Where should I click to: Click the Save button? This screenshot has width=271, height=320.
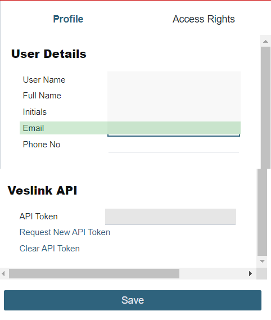pyautogui.click(x=133, y=300)
